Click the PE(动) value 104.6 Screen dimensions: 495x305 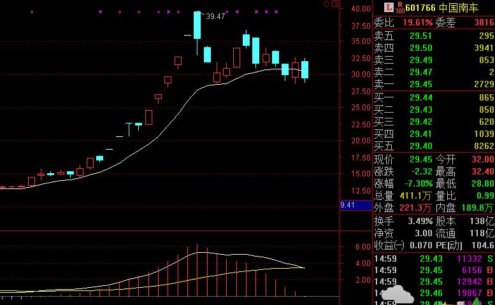tap(483, 245)
